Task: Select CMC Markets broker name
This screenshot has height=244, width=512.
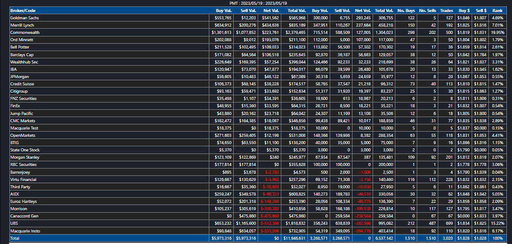Action: click(x=23, y=120)
